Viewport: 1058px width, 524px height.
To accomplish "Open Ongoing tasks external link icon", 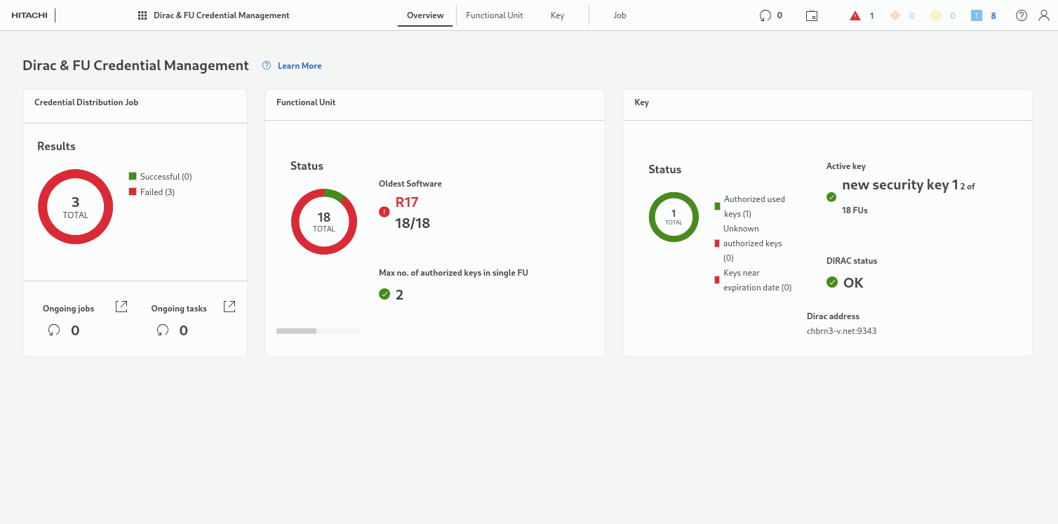I will (229, 307).
